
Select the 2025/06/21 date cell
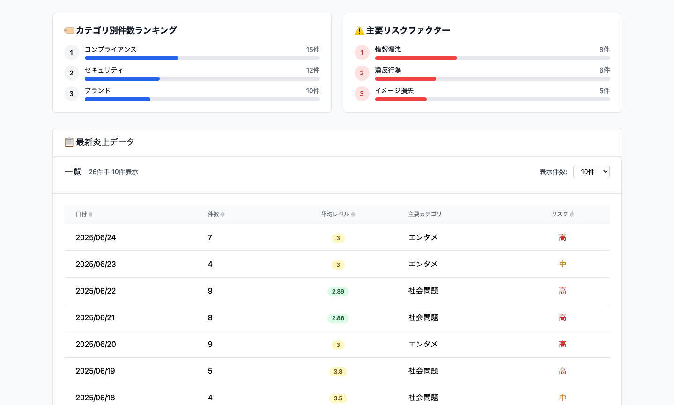click(x=96, y=317)
